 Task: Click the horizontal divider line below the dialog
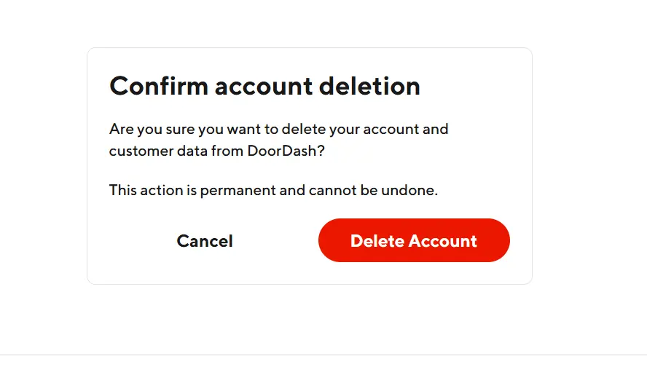click(x=323, y=355)
